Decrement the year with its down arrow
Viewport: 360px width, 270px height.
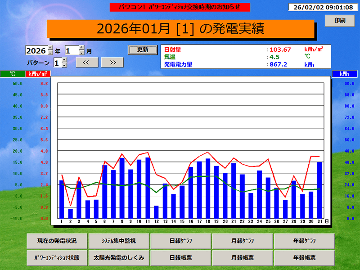pyautogui.click(x=50, y=53)
